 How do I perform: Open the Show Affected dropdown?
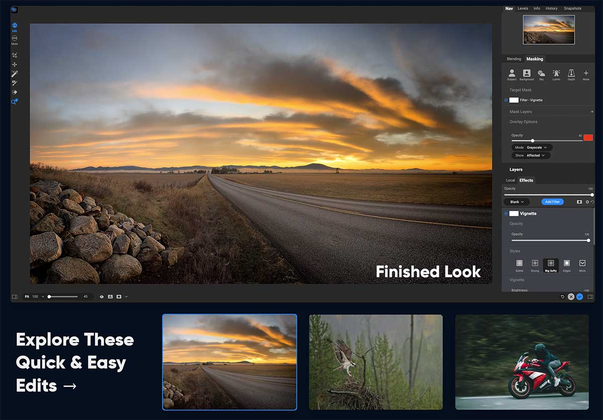tap(531, 156)
